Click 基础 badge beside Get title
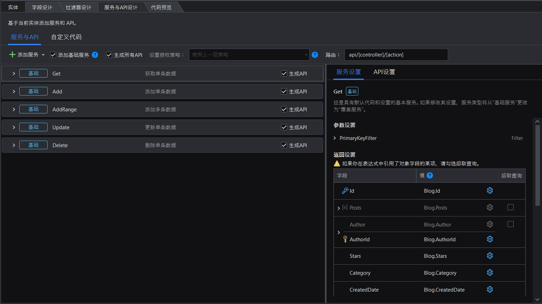This screenshot has height=304, width=542. 352,91
